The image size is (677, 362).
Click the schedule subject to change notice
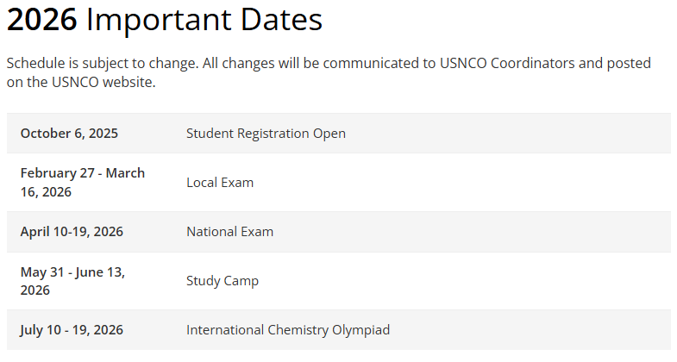[328, 72]
